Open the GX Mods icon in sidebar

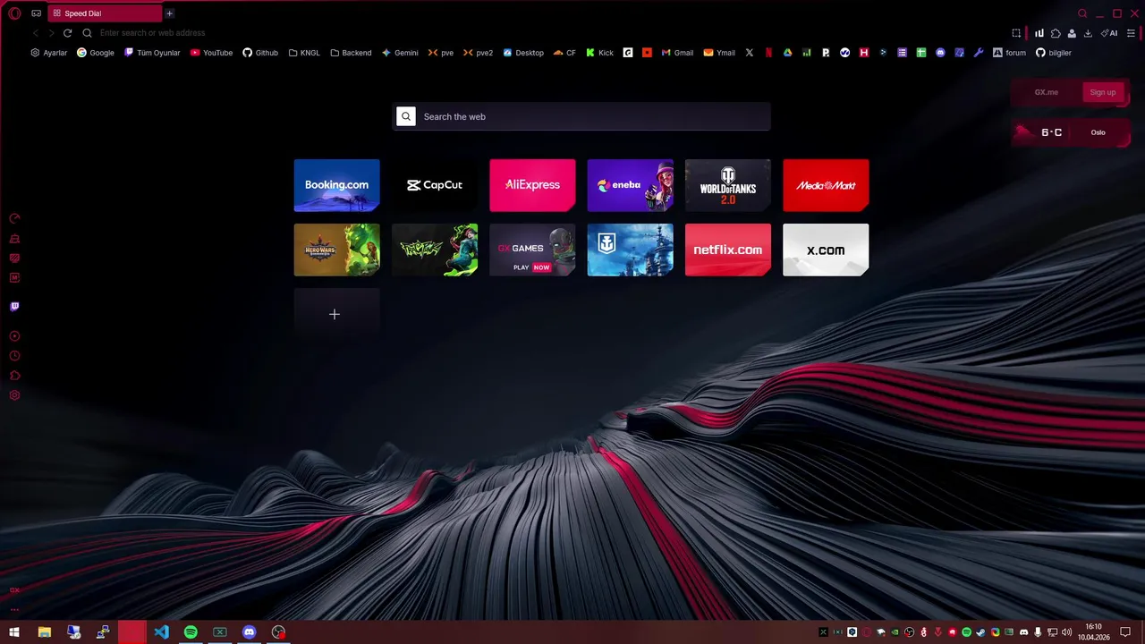[x=14, y=277]
